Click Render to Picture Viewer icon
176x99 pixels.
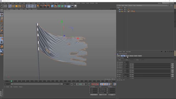pyautogui.click(x=45, y=6)
